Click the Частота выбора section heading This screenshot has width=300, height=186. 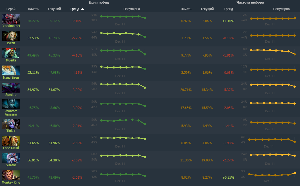pos(250,2)
